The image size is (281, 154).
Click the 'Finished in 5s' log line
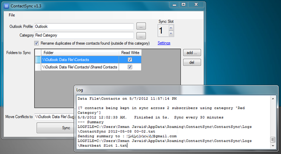pos(150,117)
